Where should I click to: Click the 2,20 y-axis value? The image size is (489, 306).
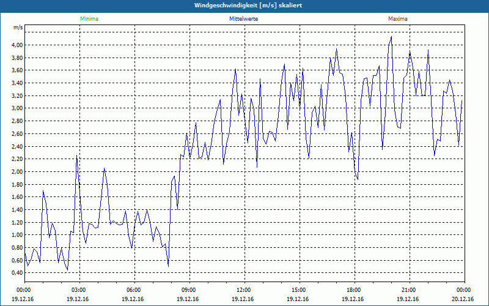pos(18,159)
